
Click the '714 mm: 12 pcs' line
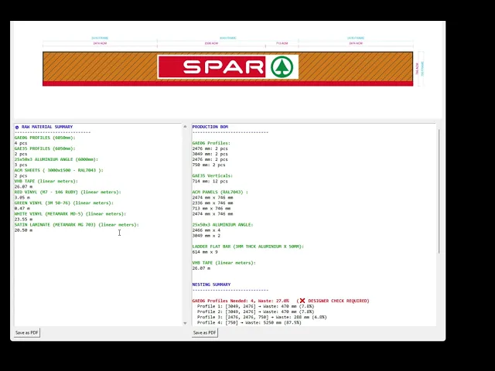tap(210, 182)
